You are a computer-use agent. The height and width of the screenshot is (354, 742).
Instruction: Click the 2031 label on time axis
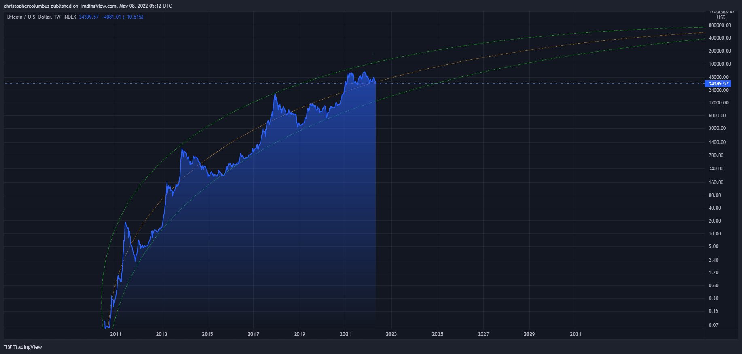point(575,334)
